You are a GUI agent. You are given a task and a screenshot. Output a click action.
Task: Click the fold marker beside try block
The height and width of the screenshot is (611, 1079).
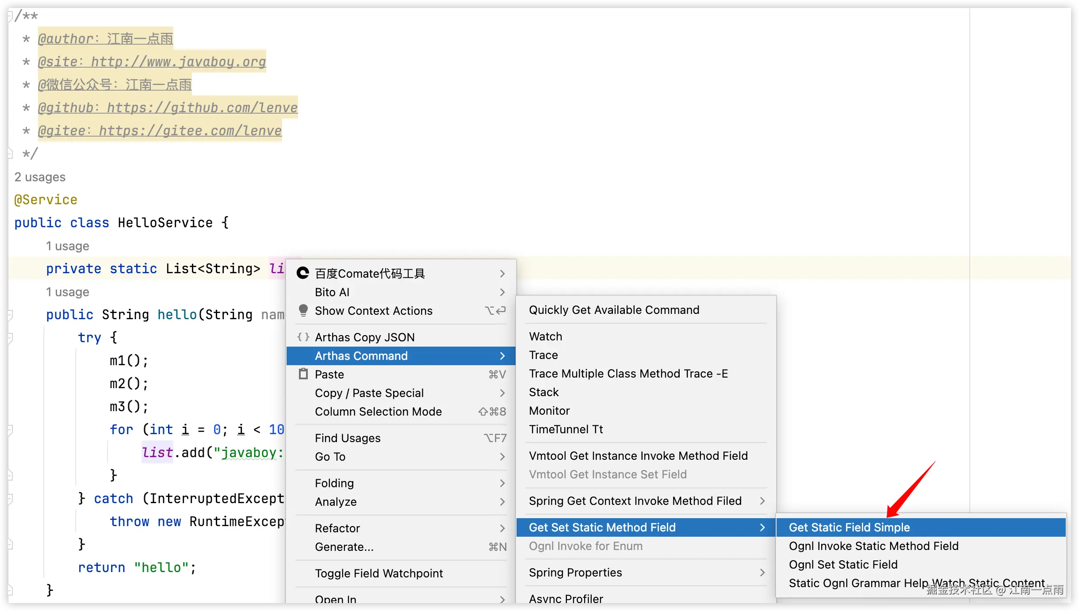click(10, 338)
